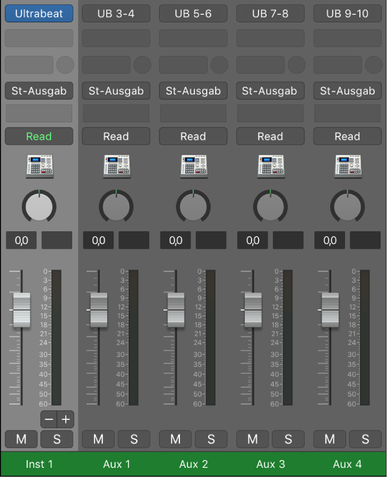
Task: Open Read automation menu on Aux 2
Action: tap(193, 136)
